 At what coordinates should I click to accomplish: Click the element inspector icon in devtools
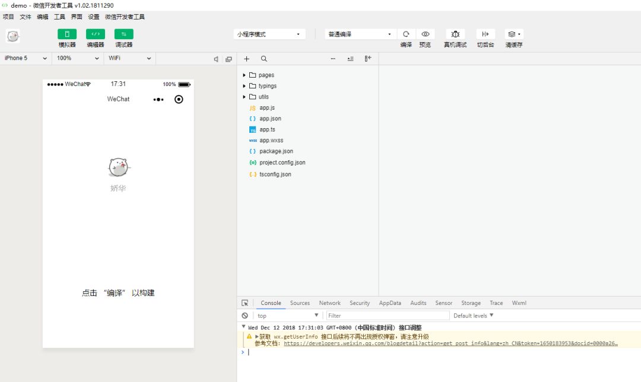coord(245,303)
